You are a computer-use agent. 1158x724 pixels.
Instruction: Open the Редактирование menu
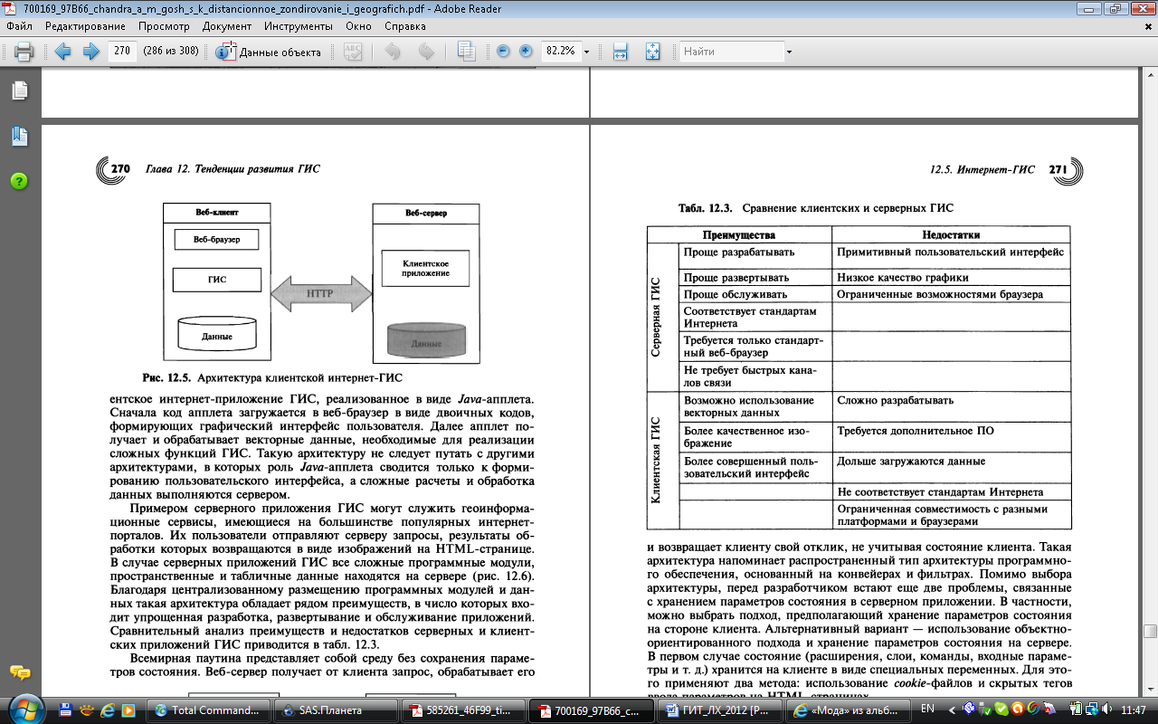[x=85, y=26]
